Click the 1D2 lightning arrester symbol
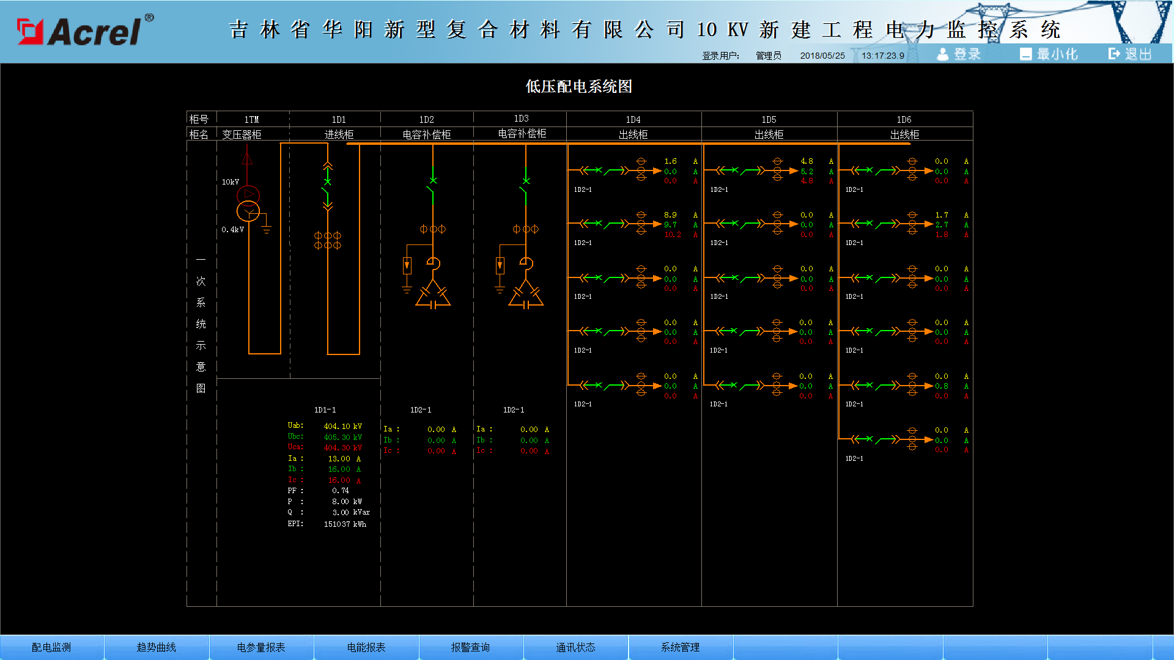1174x660 pixels. tap(407, 266)
